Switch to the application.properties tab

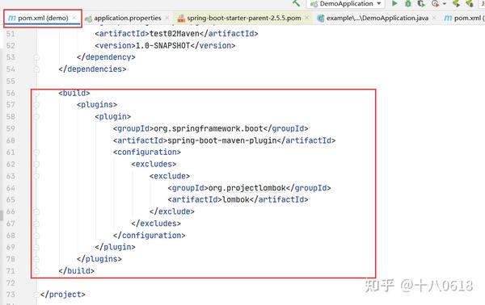pos(128,18)
